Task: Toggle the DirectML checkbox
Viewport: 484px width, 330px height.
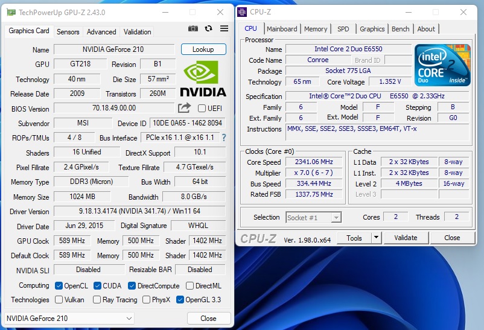Action: click(x=190, y=286)
